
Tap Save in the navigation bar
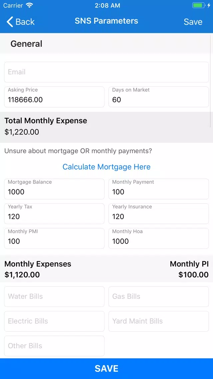(193, 22)
